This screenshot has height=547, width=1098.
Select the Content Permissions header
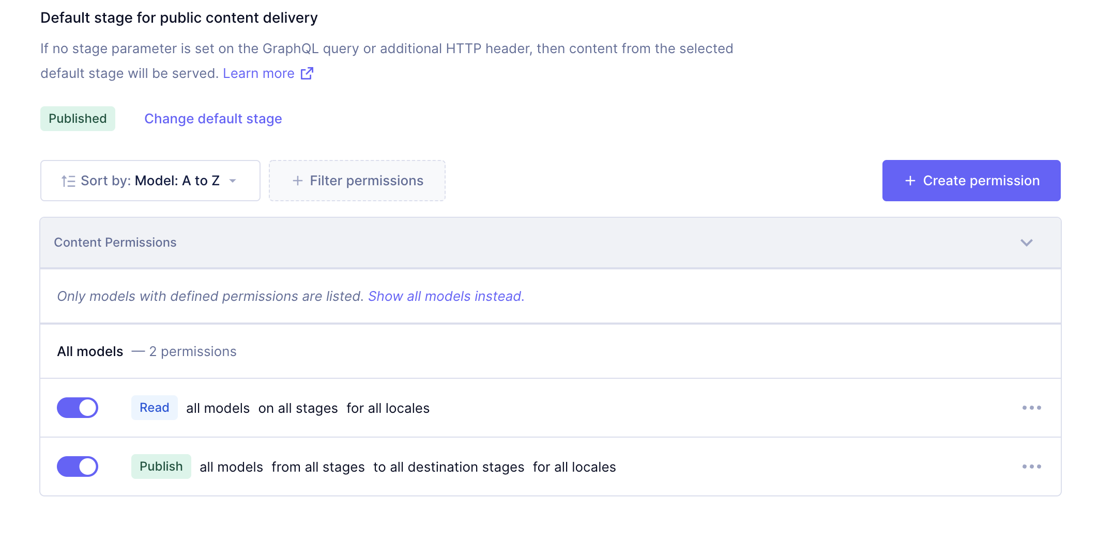(116, 243)
